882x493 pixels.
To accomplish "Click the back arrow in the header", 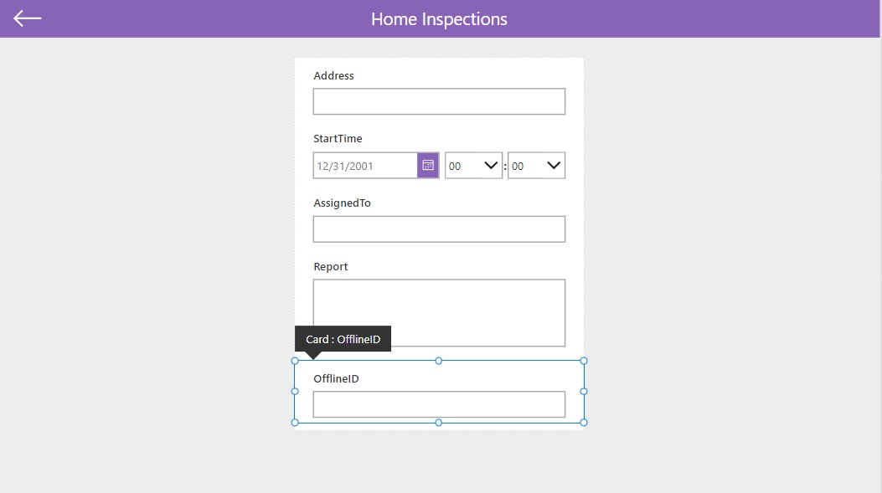I will point(27,18).
